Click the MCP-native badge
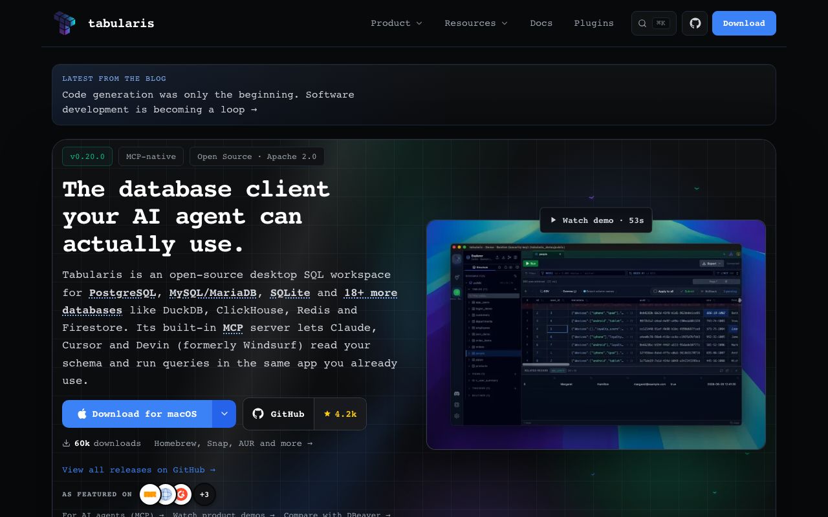The width and height of the screenshot is (828, 517). click(151, 156)
